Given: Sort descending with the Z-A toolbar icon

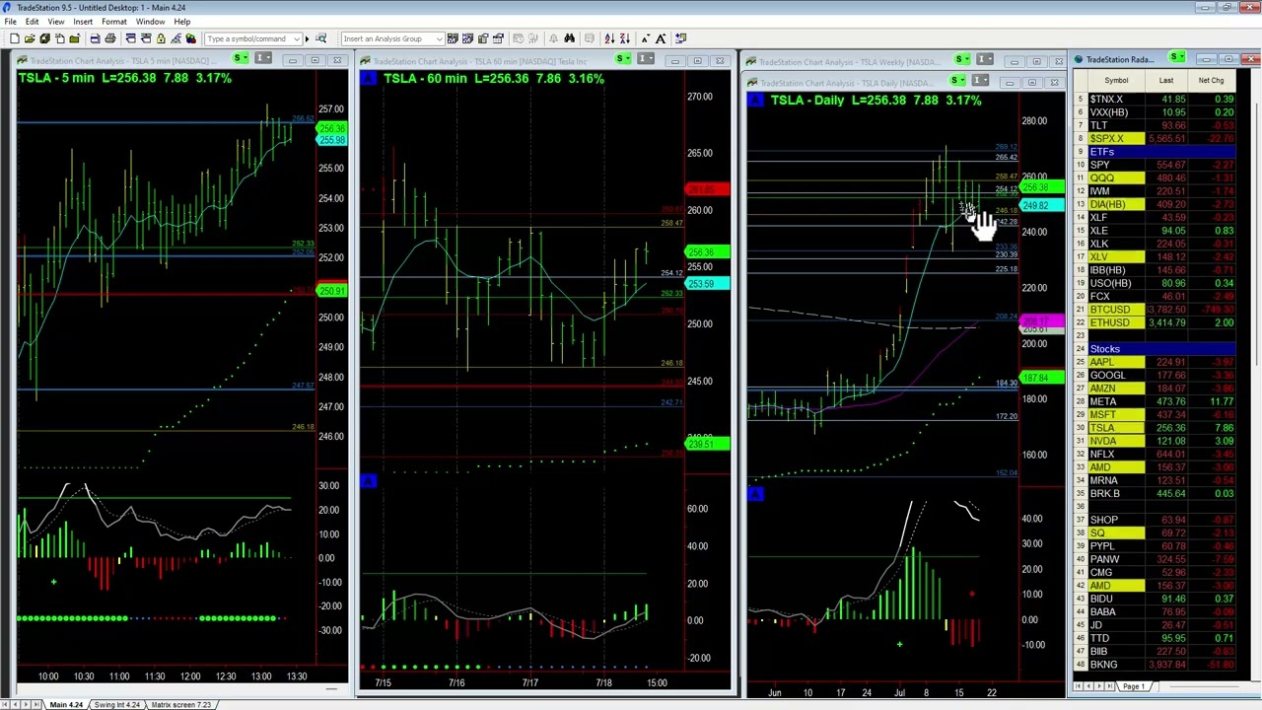Looking at the screenshot, I should 625,38.
